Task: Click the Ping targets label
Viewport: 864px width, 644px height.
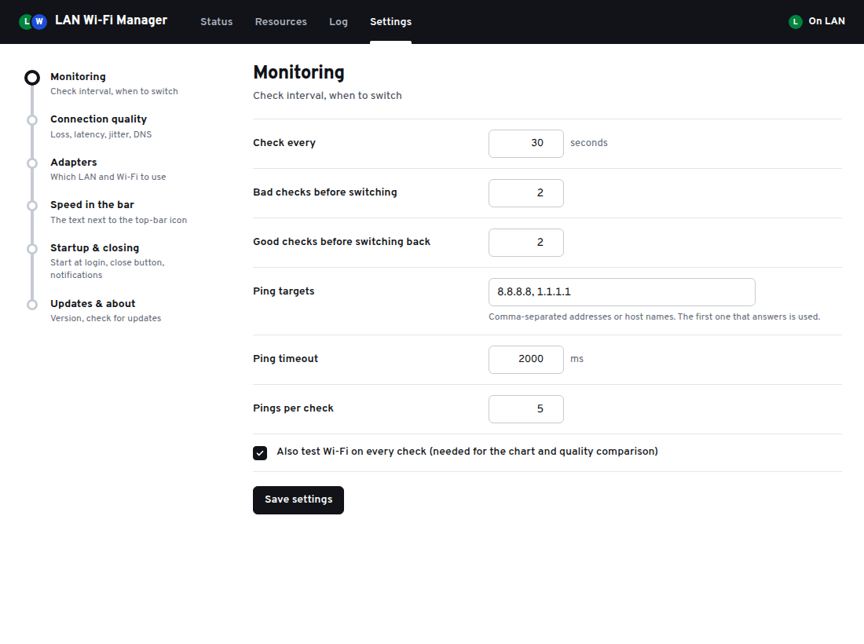Action: pos(284,291)
